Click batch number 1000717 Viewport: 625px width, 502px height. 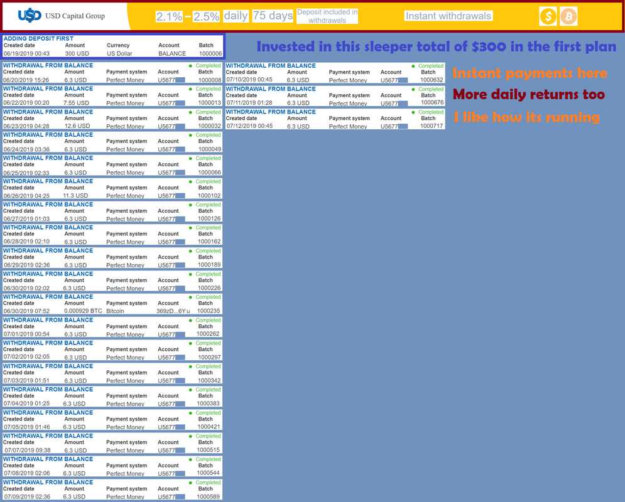(x=432, y=125)
